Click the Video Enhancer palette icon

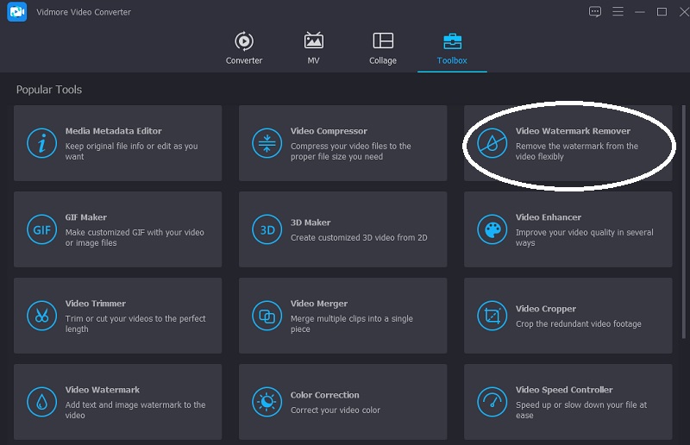pos(492,229)
